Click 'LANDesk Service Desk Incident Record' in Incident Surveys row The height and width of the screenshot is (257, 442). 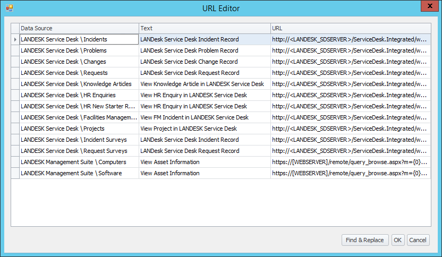(205, 140)
